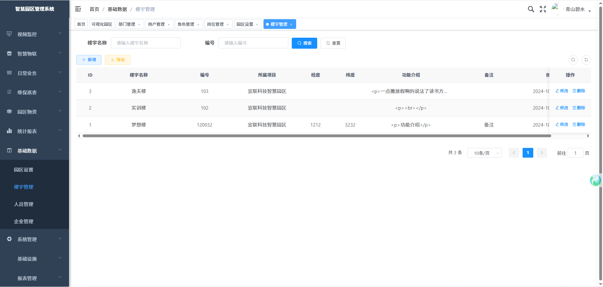
Task: Click 删除 for 梦想楼 row
Action: pos(579,124)
